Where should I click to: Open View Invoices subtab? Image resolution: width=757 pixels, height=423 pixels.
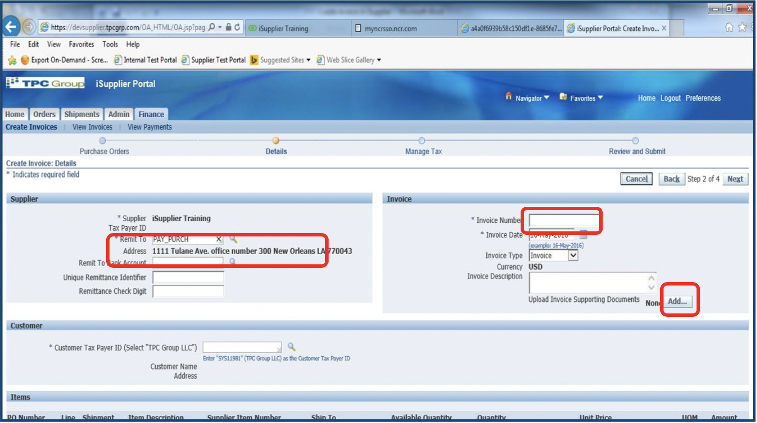coord(92,127)
